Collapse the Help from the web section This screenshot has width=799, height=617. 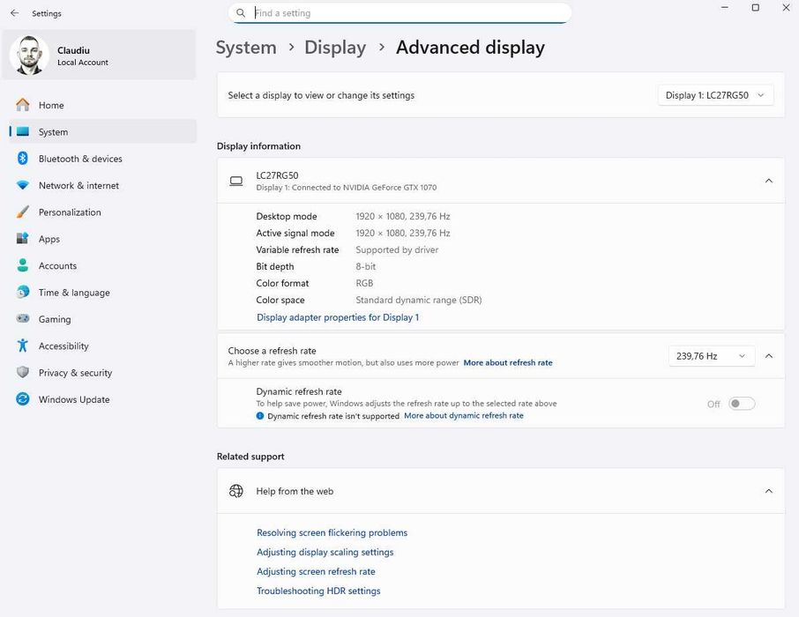(768, 491)
